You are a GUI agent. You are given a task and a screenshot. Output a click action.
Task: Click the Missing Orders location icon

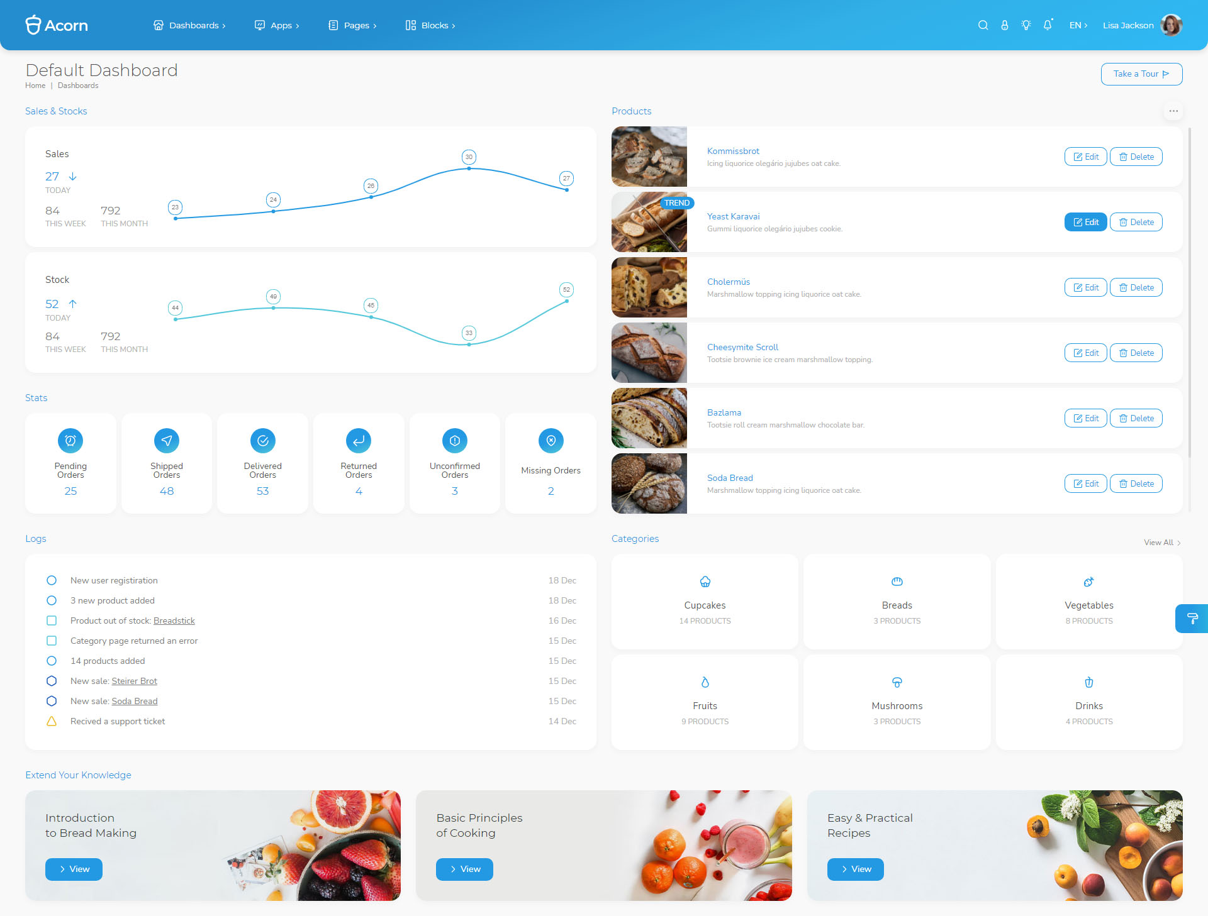(550, 441)
